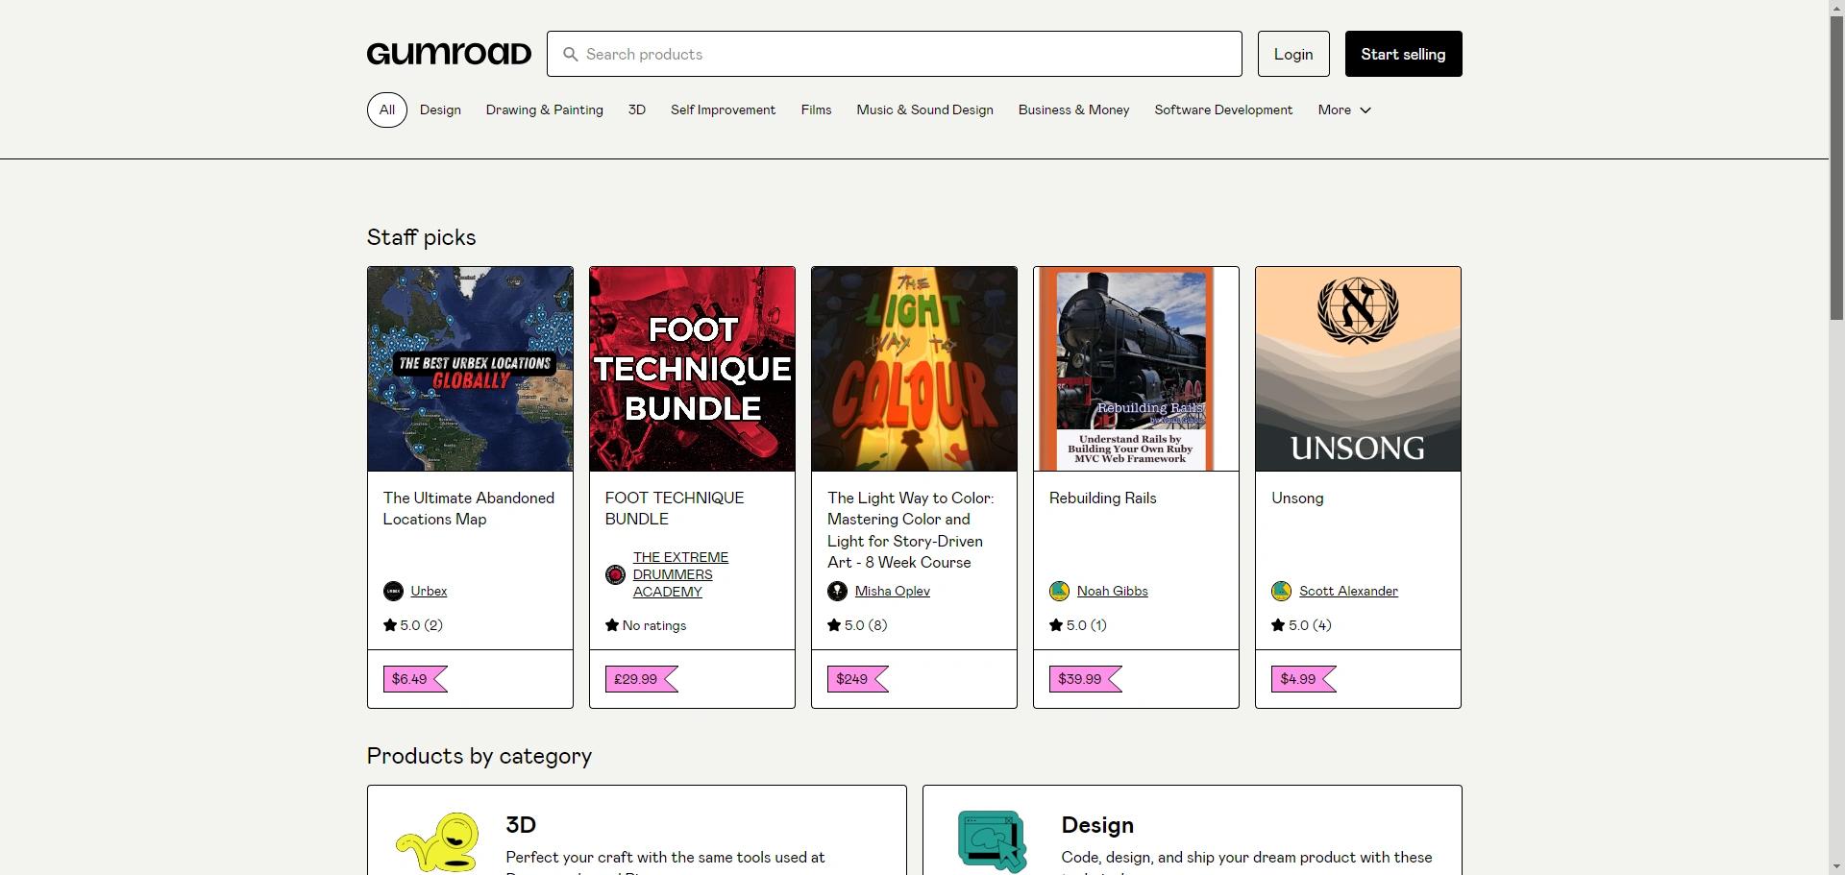Visit Scott Alexander's profile link
Screen dimensions: 1845x875
tap(1348, 591)
